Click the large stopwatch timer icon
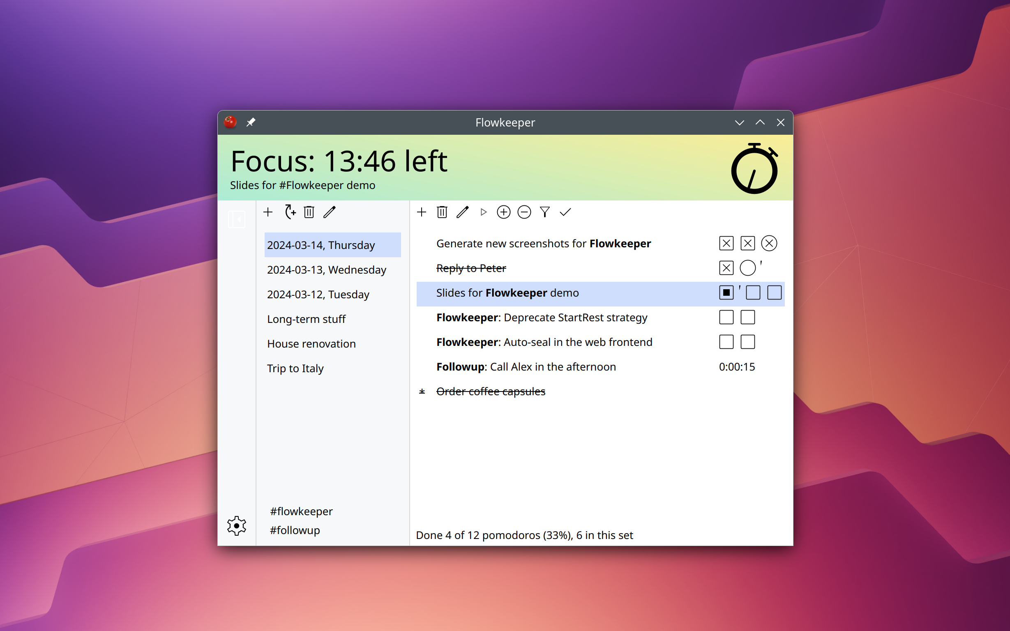 [x=754, y=168]
